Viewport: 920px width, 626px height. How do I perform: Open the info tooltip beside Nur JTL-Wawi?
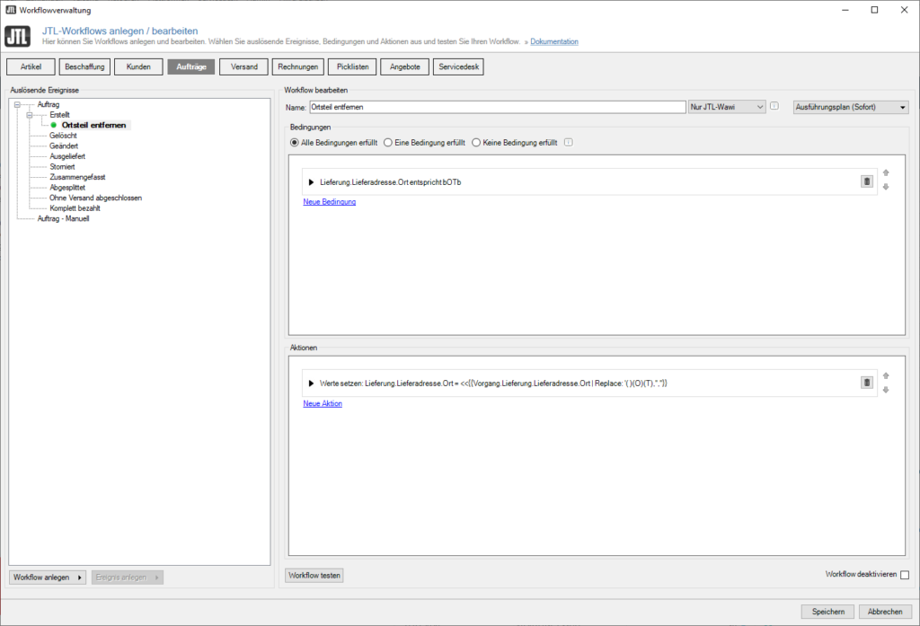[774, 106]
